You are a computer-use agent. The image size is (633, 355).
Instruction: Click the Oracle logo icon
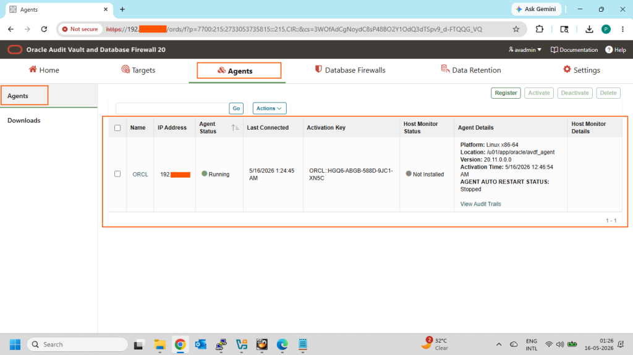15,49
